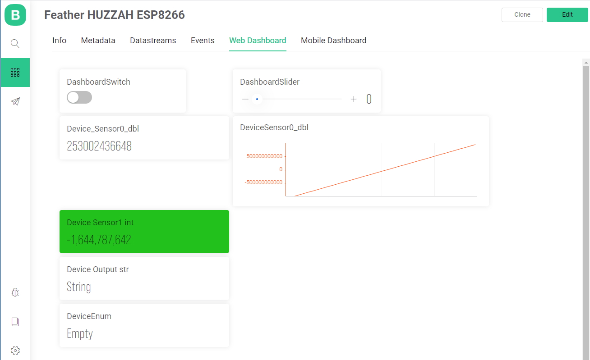Click the DashboardSlider handle
590x360 pixels.
[257, 99]
